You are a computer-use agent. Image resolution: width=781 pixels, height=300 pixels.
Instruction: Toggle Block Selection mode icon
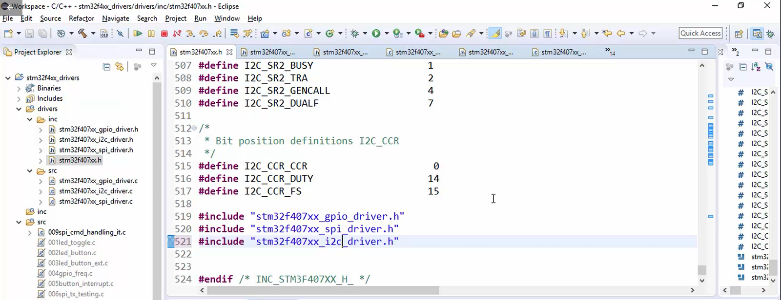point(534,34)
